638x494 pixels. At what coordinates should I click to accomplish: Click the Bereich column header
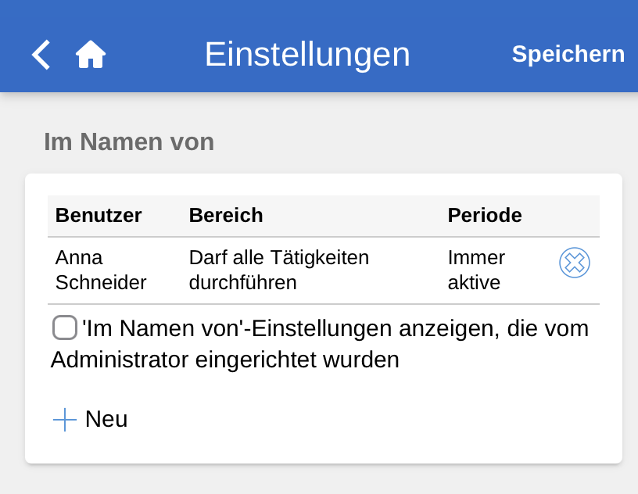tap(226, 216)
